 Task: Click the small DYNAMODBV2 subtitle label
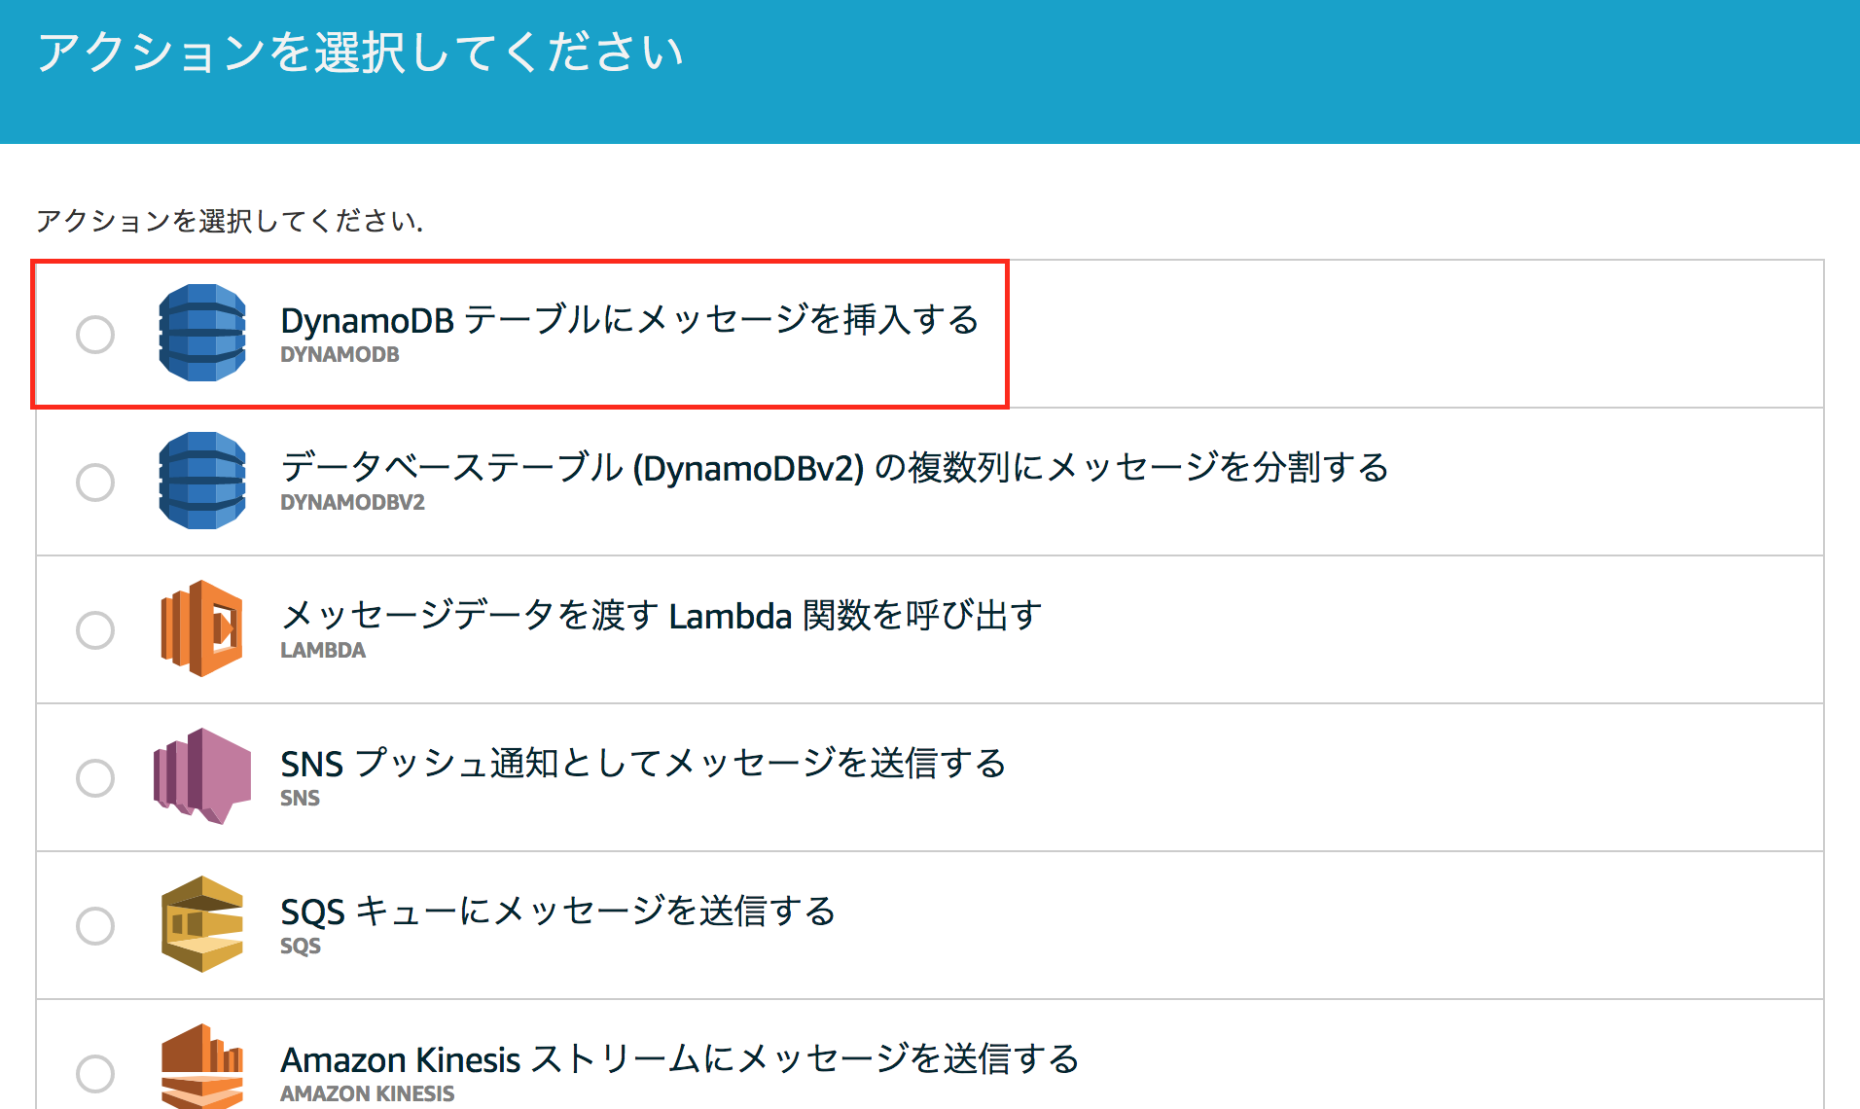[352, 503]
